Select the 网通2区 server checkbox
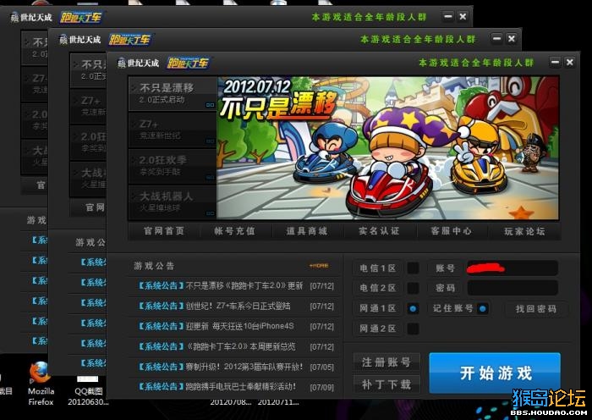The image size is (592, 420). coord(413,329)
